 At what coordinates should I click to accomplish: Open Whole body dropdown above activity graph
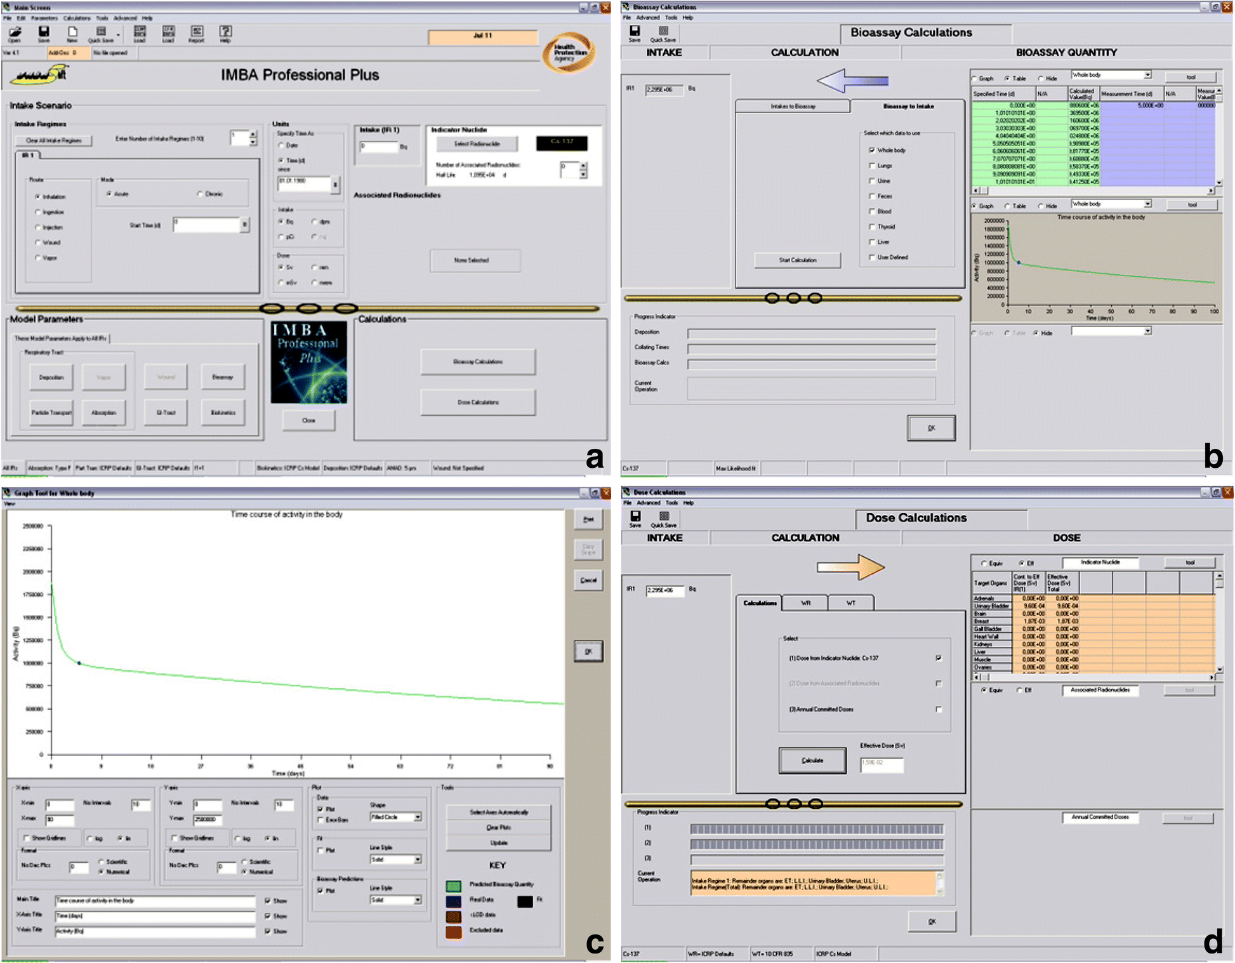(1148, 204)
